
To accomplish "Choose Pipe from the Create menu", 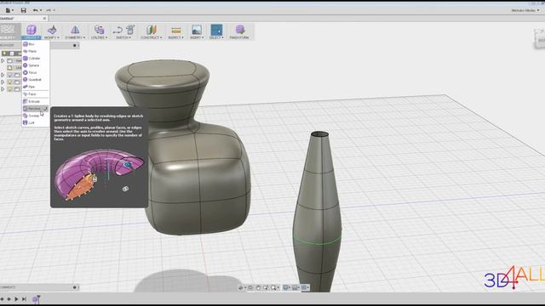I will pyautogui.click(x=35, y=87).
